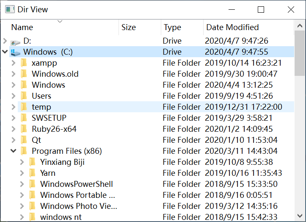Viewport: 306px width, 222px height.
Task: Click the WindowsPowerShell folder icon
Action: pyautogui.click(x=32, y=184)
